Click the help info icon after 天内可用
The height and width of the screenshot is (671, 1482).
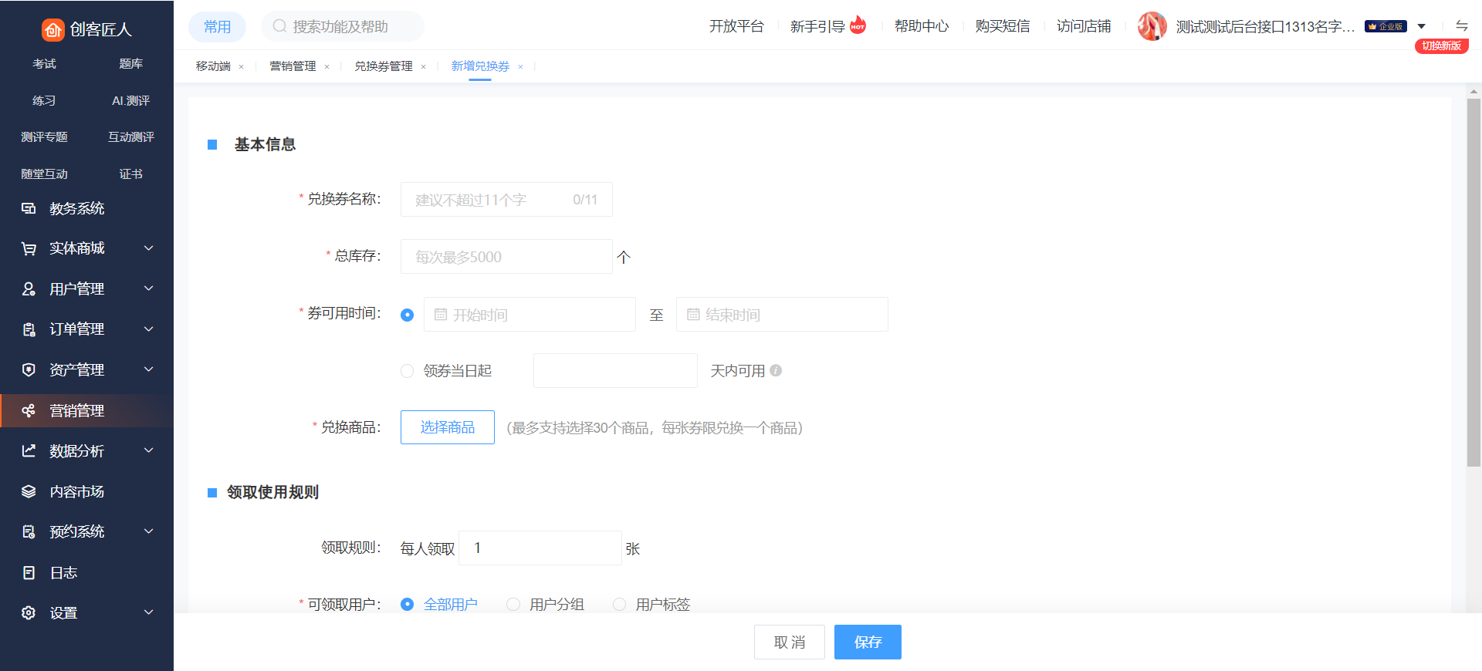pyautogui.click(x=776, y=370)
